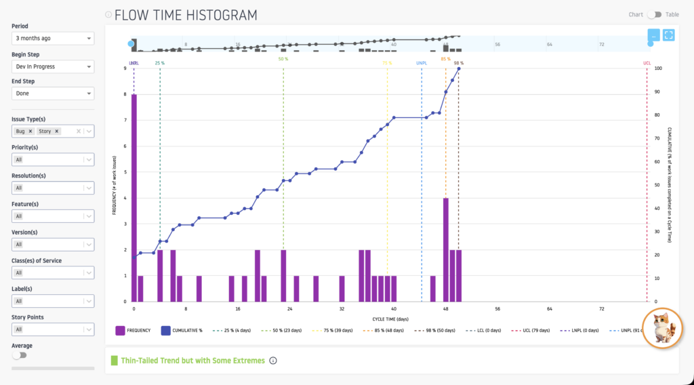Toggle the Chart/Table view switch
The height and width of the screenshot is (385, 694).
(654, 14)
